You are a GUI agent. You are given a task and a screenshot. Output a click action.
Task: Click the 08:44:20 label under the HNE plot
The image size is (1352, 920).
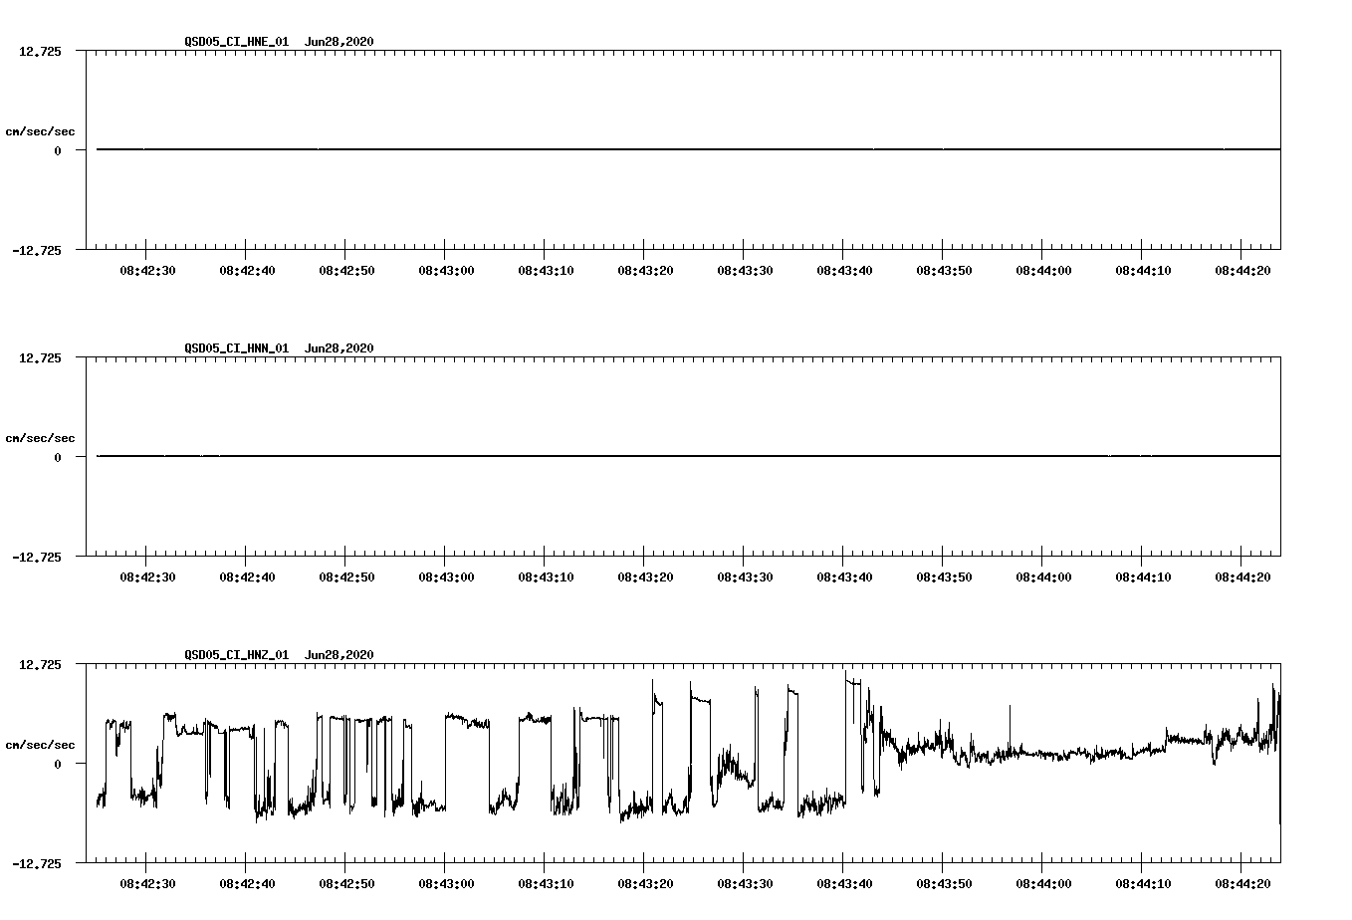[1242, 271]
